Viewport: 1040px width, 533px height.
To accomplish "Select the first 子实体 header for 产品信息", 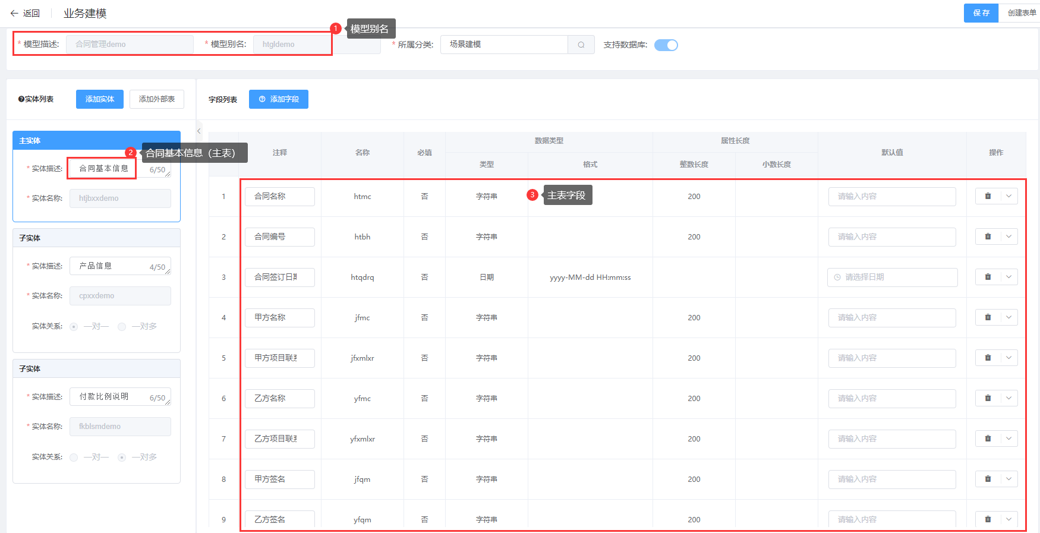I will [96, 238].
